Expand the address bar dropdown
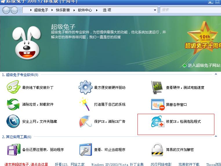 (x=155, y=10)
